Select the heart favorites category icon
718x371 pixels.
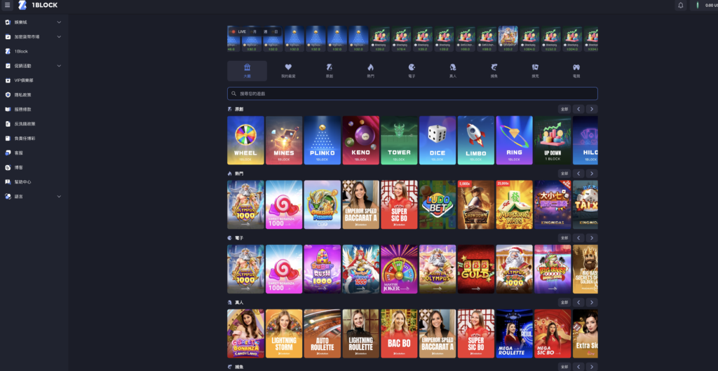click(288, 67)
